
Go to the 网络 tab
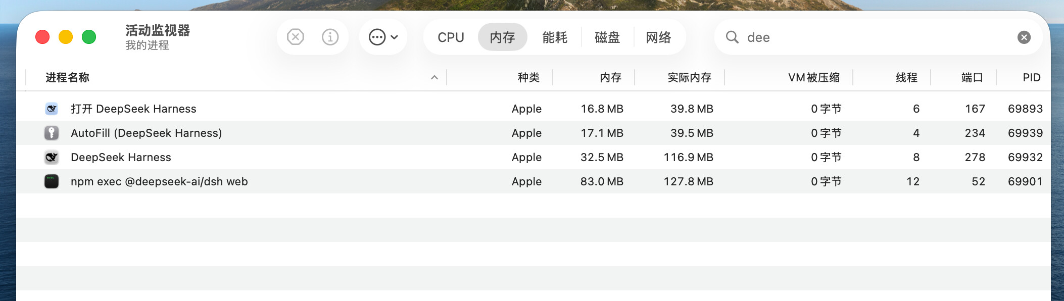pyautogui.click(x=659, y=37)
